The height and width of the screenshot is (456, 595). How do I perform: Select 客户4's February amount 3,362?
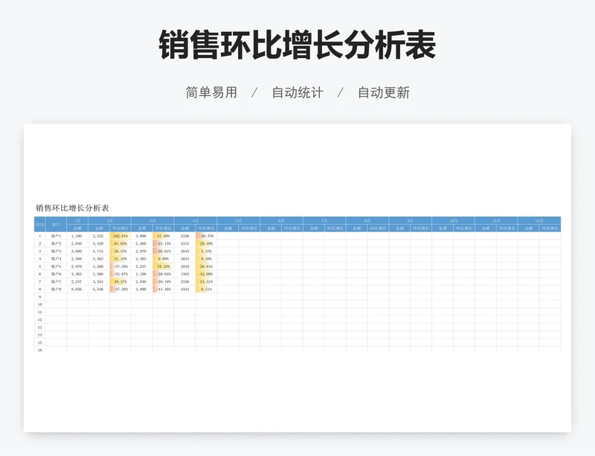point(99,259)
